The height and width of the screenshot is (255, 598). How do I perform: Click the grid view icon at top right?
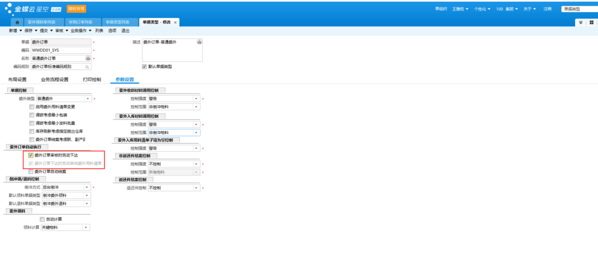pyautogui.click(x=590, y=22)
